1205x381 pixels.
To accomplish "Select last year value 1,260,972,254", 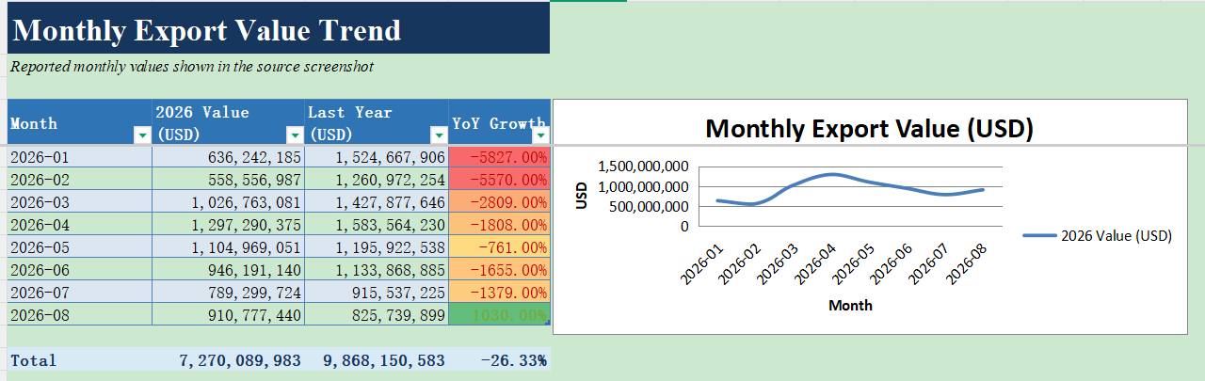I will (377, 180).
